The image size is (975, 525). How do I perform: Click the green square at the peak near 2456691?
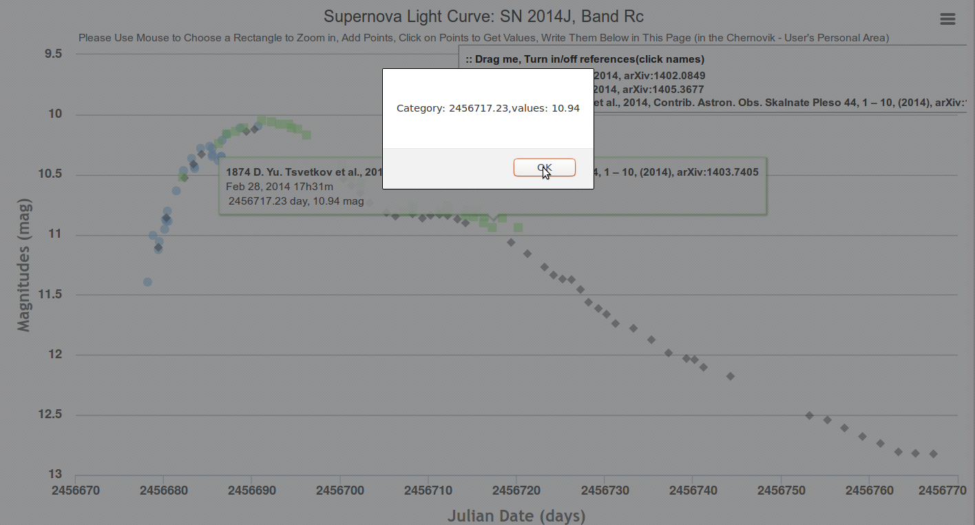click(x=262, y=120)
